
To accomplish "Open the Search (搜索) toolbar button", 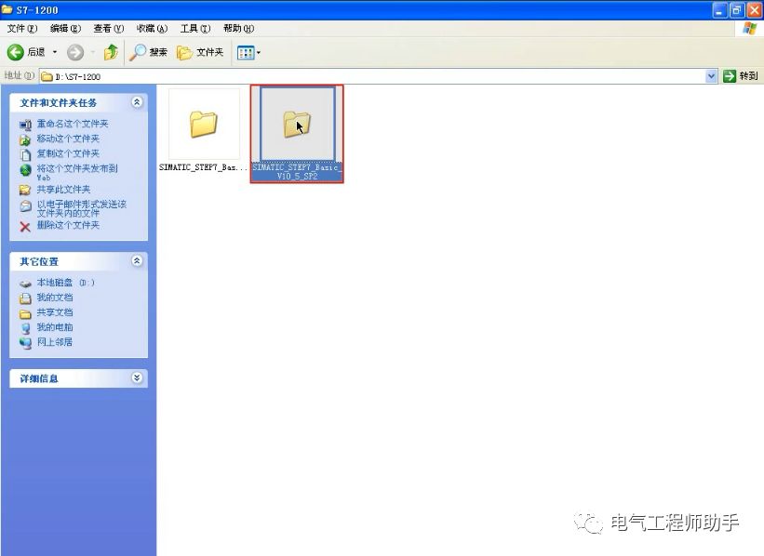I will click(x=148, y=52).
